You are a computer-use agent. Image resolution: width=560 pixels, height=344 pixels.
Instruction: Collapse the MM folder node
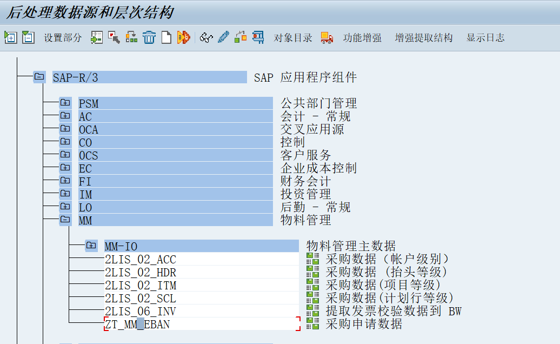pos(65,220)
